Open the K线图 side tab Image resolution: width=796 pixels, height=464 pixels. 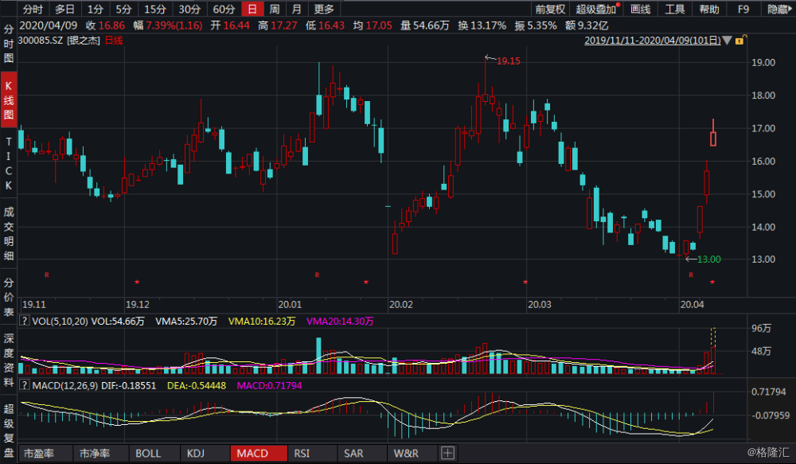click(9, 99)
